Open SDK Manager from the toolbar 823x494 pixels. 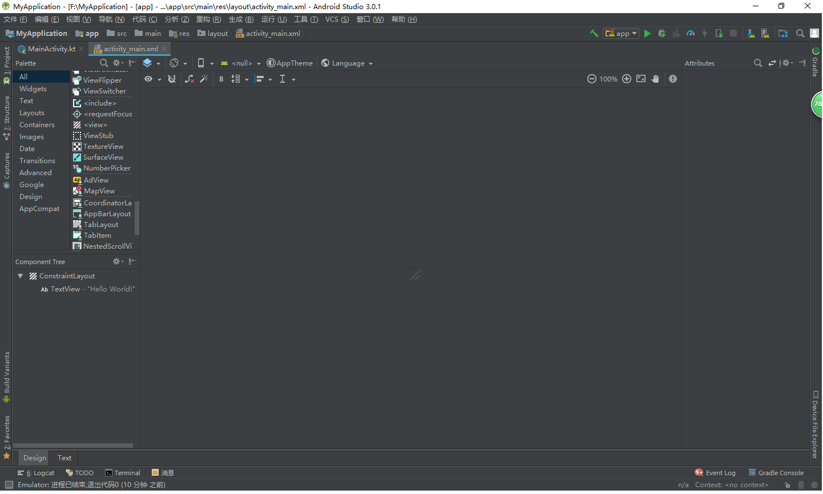751,34
